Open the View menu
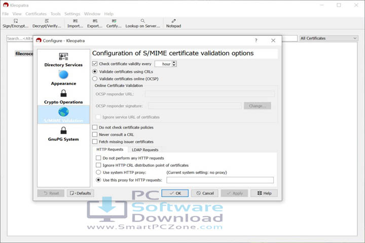The width and height of the screenshot is (365, 243). pyautogui.click(x=17, y=14)
